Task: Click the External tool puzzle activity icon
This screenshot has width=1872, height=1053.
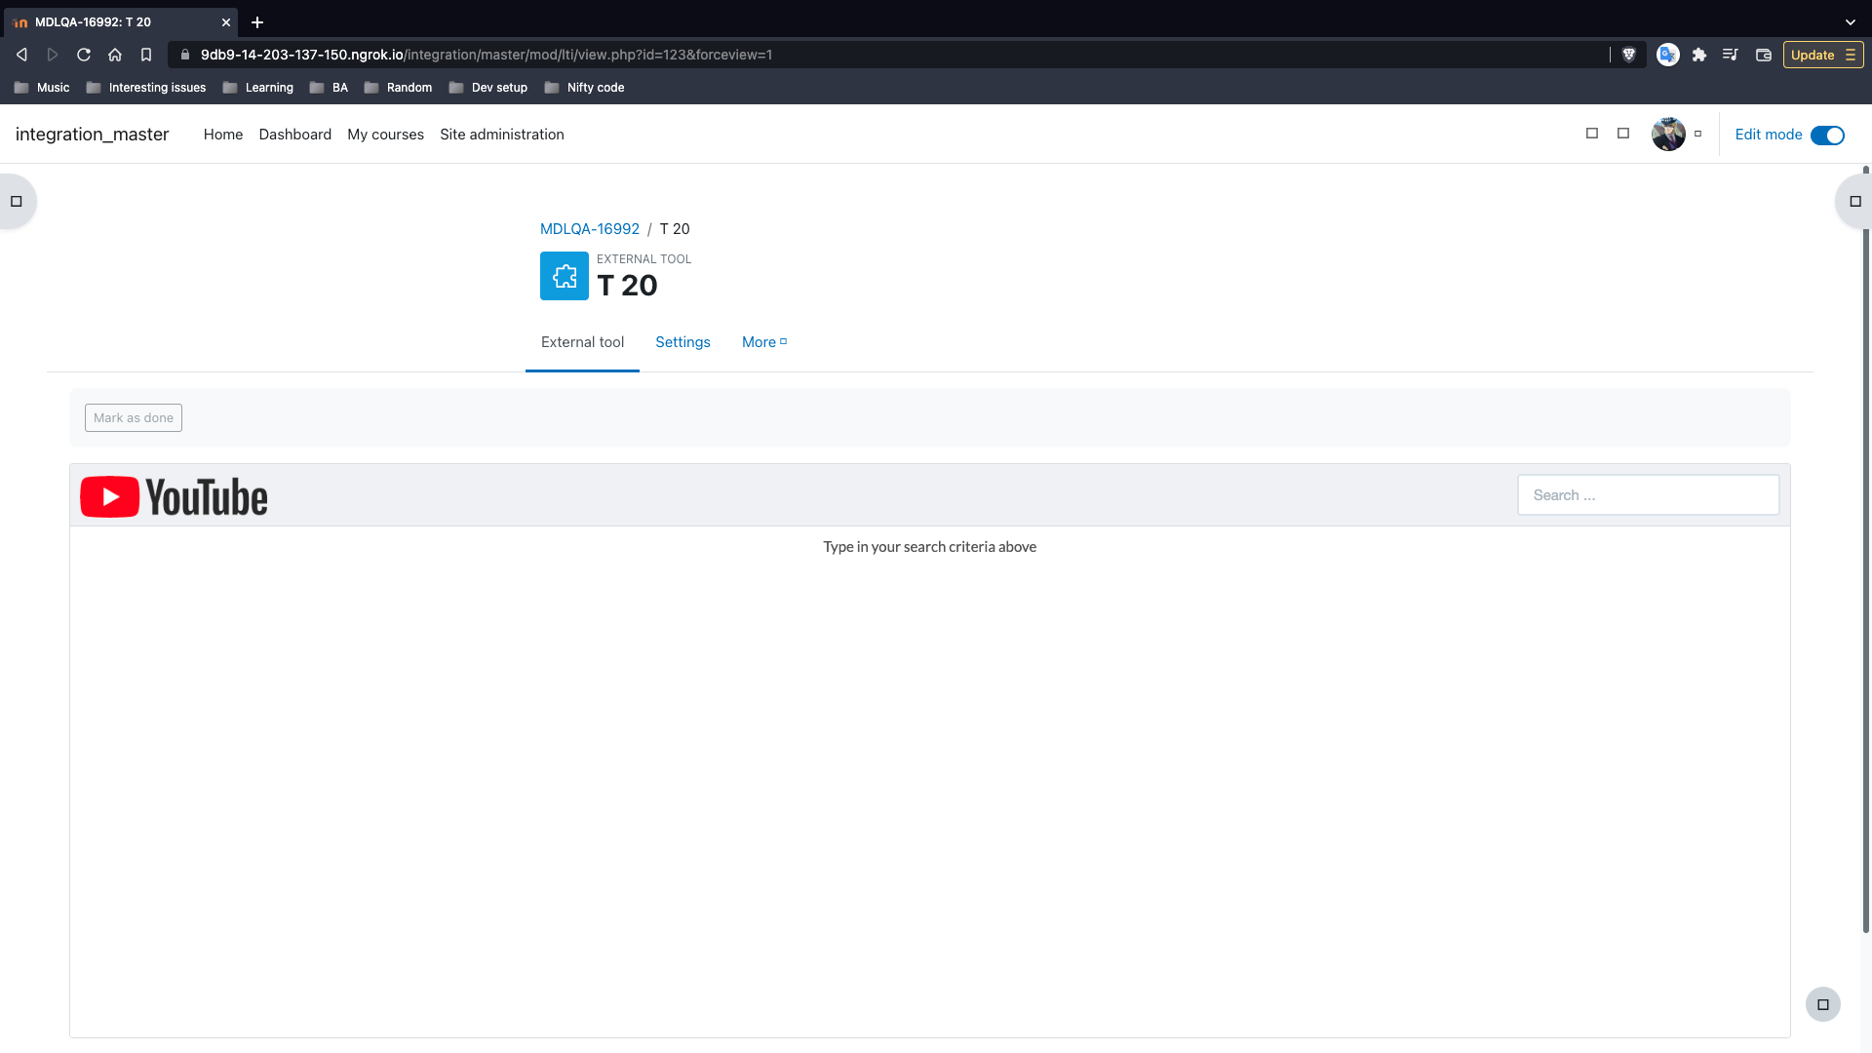Action: tap(565, 276)
